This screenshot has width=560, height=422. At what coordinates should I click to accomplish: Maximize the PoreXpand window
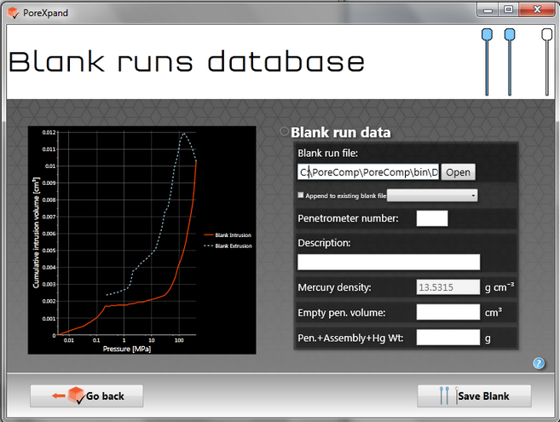pyautogui.click(x=508, y=10)
